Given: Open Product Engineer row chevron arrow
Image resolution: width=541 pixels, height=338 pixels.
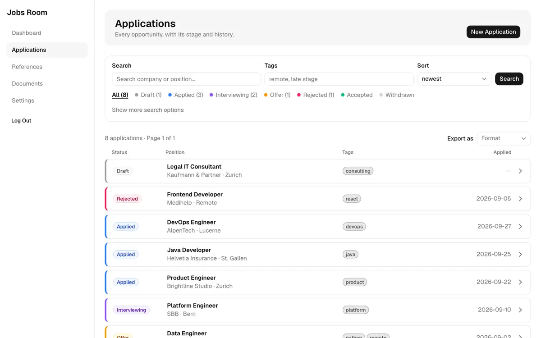Looking at the screenshot, I should pyautogui.click(x=520, y=282).
